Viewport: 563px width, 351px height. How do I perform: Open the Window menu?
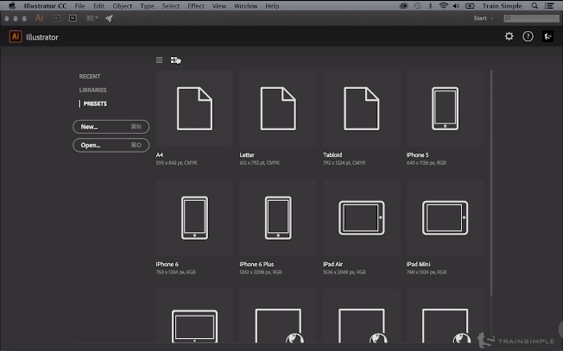pos(245,5)
